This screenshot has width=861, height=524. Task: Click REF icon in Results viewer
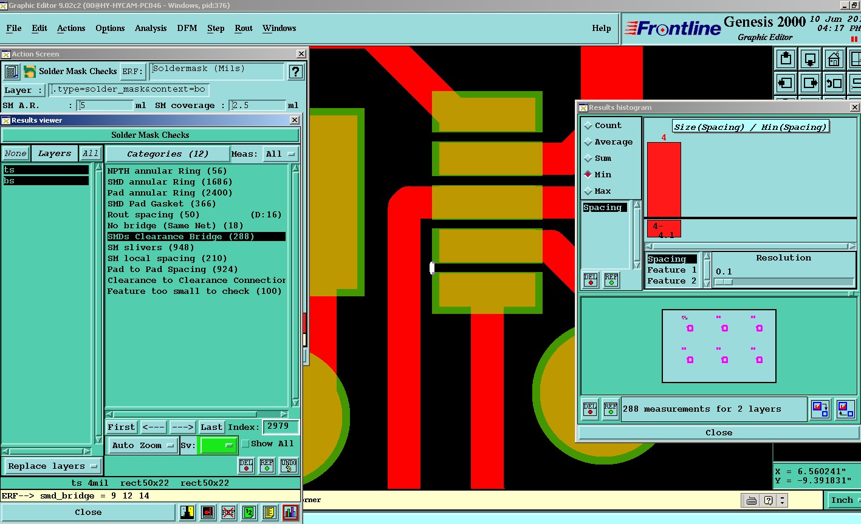coord(267,466)
